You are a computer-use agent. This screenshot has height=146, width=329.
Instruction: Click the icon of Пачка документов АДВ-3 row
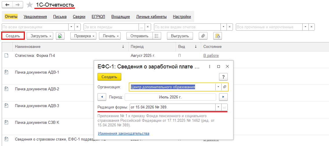click(6, 105)
